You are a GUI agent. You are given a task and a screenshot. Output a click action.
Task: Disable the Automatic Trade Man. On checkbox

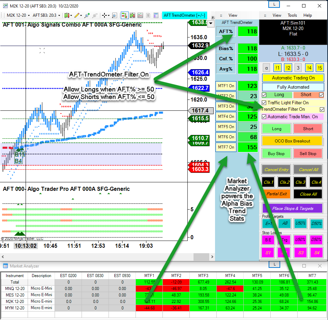click(264, 117)
